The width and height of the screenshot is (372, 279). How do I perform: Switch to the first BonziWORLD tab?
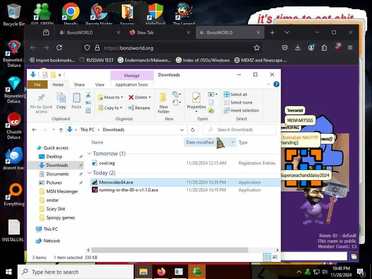[x=90, y=32]
